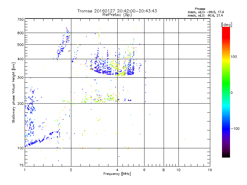Click the 'Frequency [MHz]' axis label
Screen dimensions: 247x185
[117, 174]
